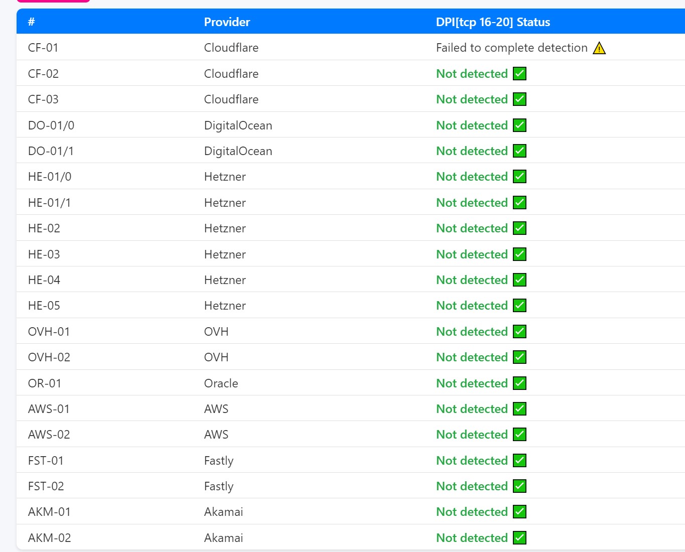
Task: Click the green check icon for HE-01/1
Action: (x=520, y=203)
